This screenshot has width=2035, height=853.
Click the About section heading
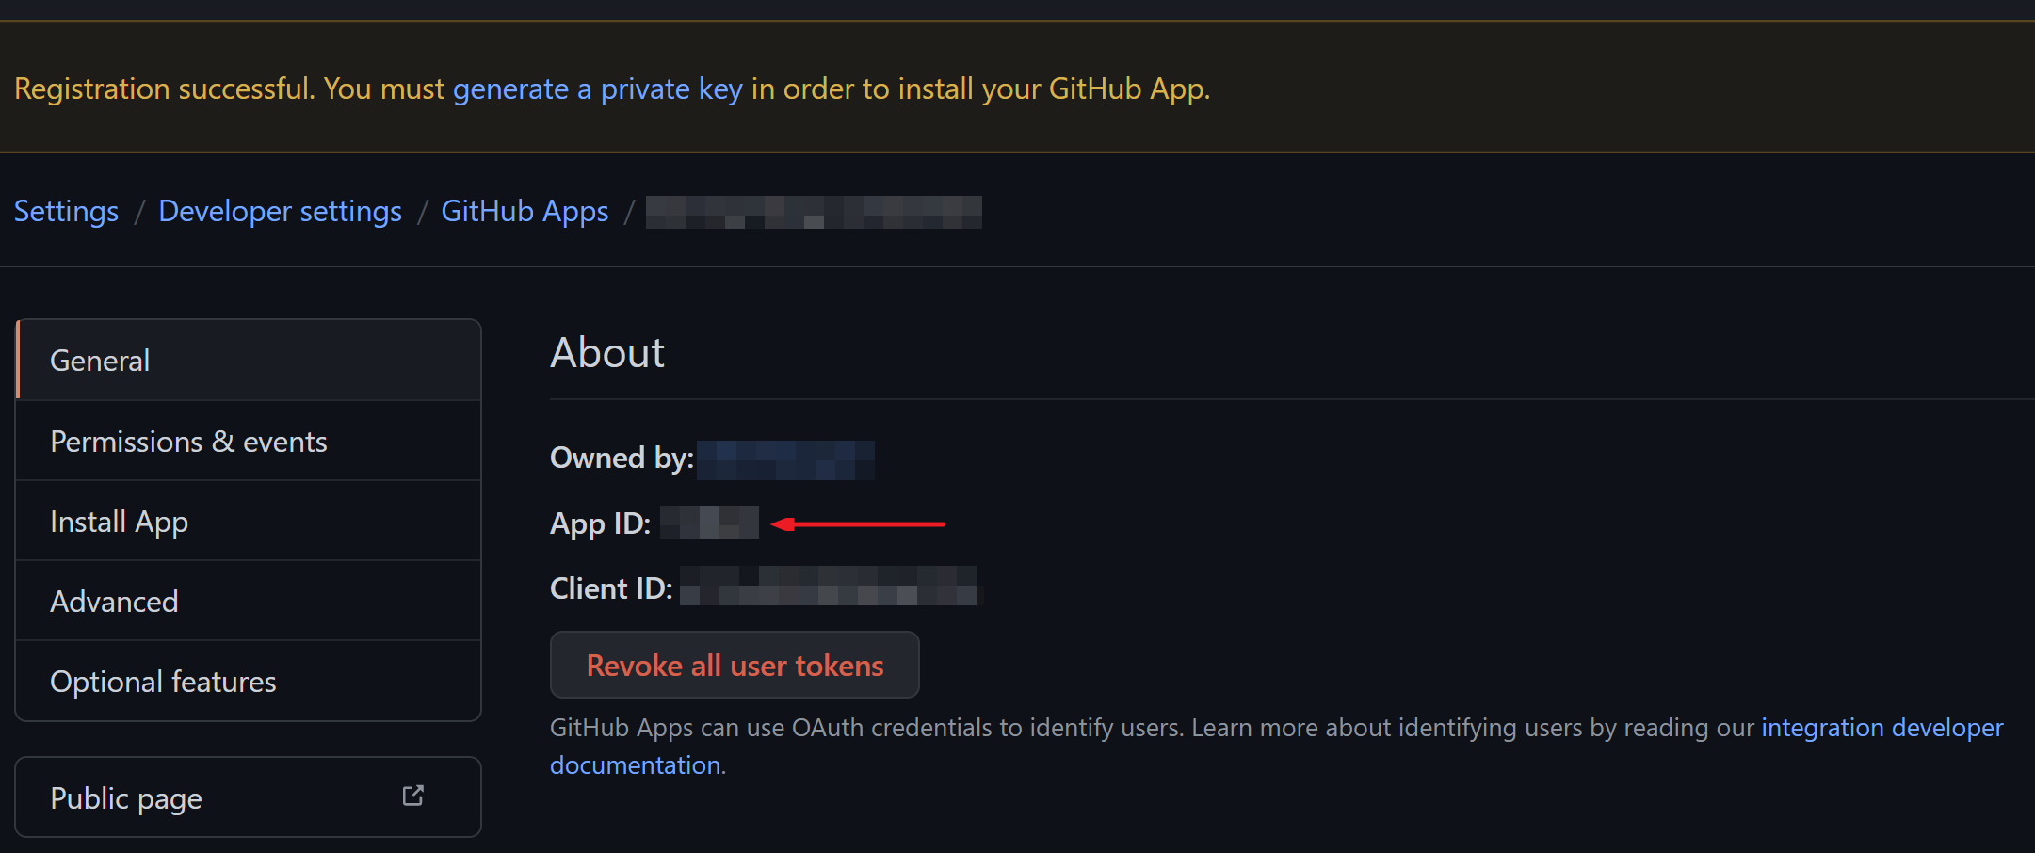(607, 353)
